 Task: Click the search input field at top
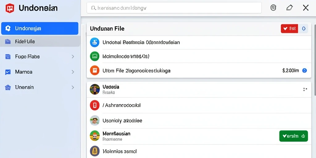174,8
